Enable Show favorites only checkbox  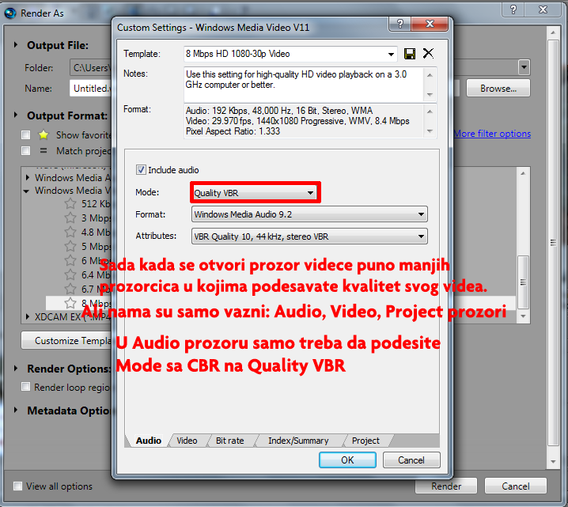(x=26, y=134)
